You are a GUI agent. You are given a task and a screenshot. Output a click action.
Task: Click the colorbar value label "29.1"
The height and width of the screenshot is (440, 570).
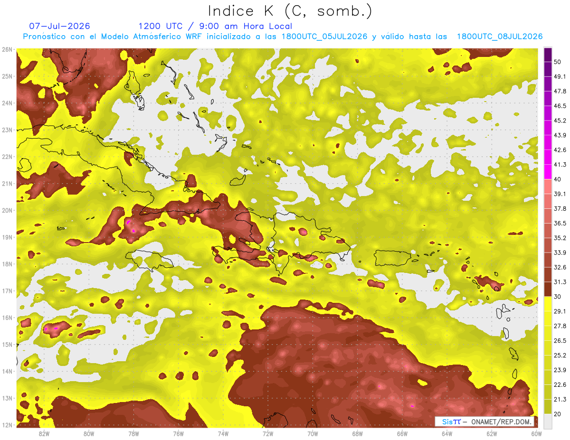coord(560,311)
